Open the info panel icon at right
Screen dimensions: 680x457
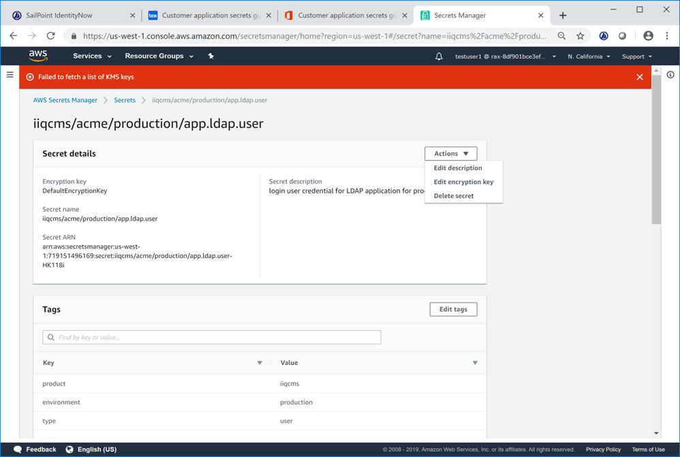click(670, 75)
